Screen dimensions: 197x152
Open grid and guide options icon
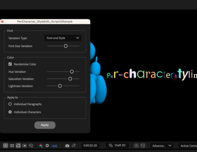coord(31,146)
